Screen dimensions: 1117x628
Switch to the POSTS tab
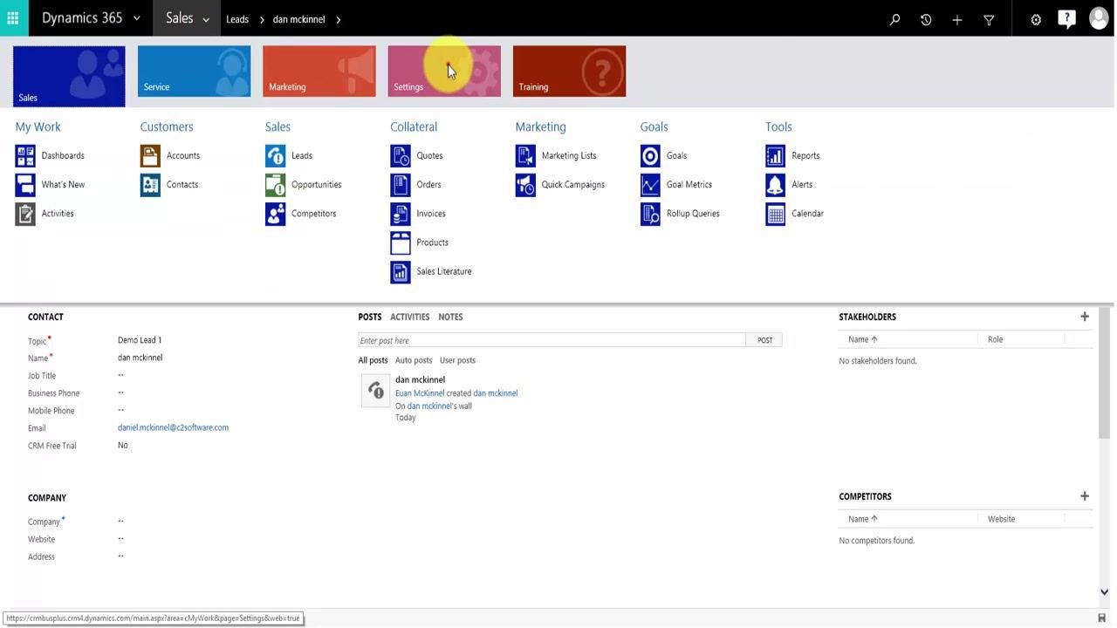pos(370,317)
